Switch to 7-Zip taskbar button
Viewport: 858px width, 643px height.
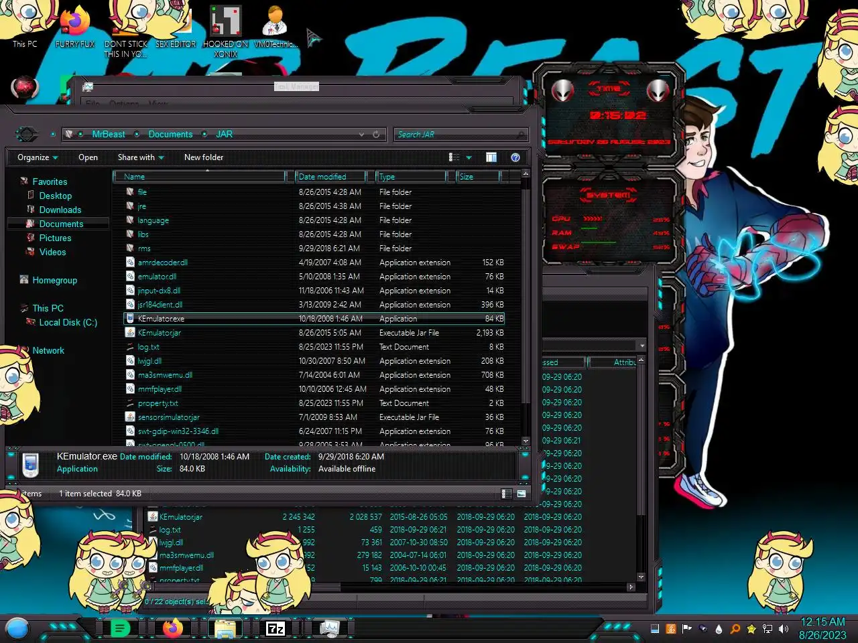point(275,628)
